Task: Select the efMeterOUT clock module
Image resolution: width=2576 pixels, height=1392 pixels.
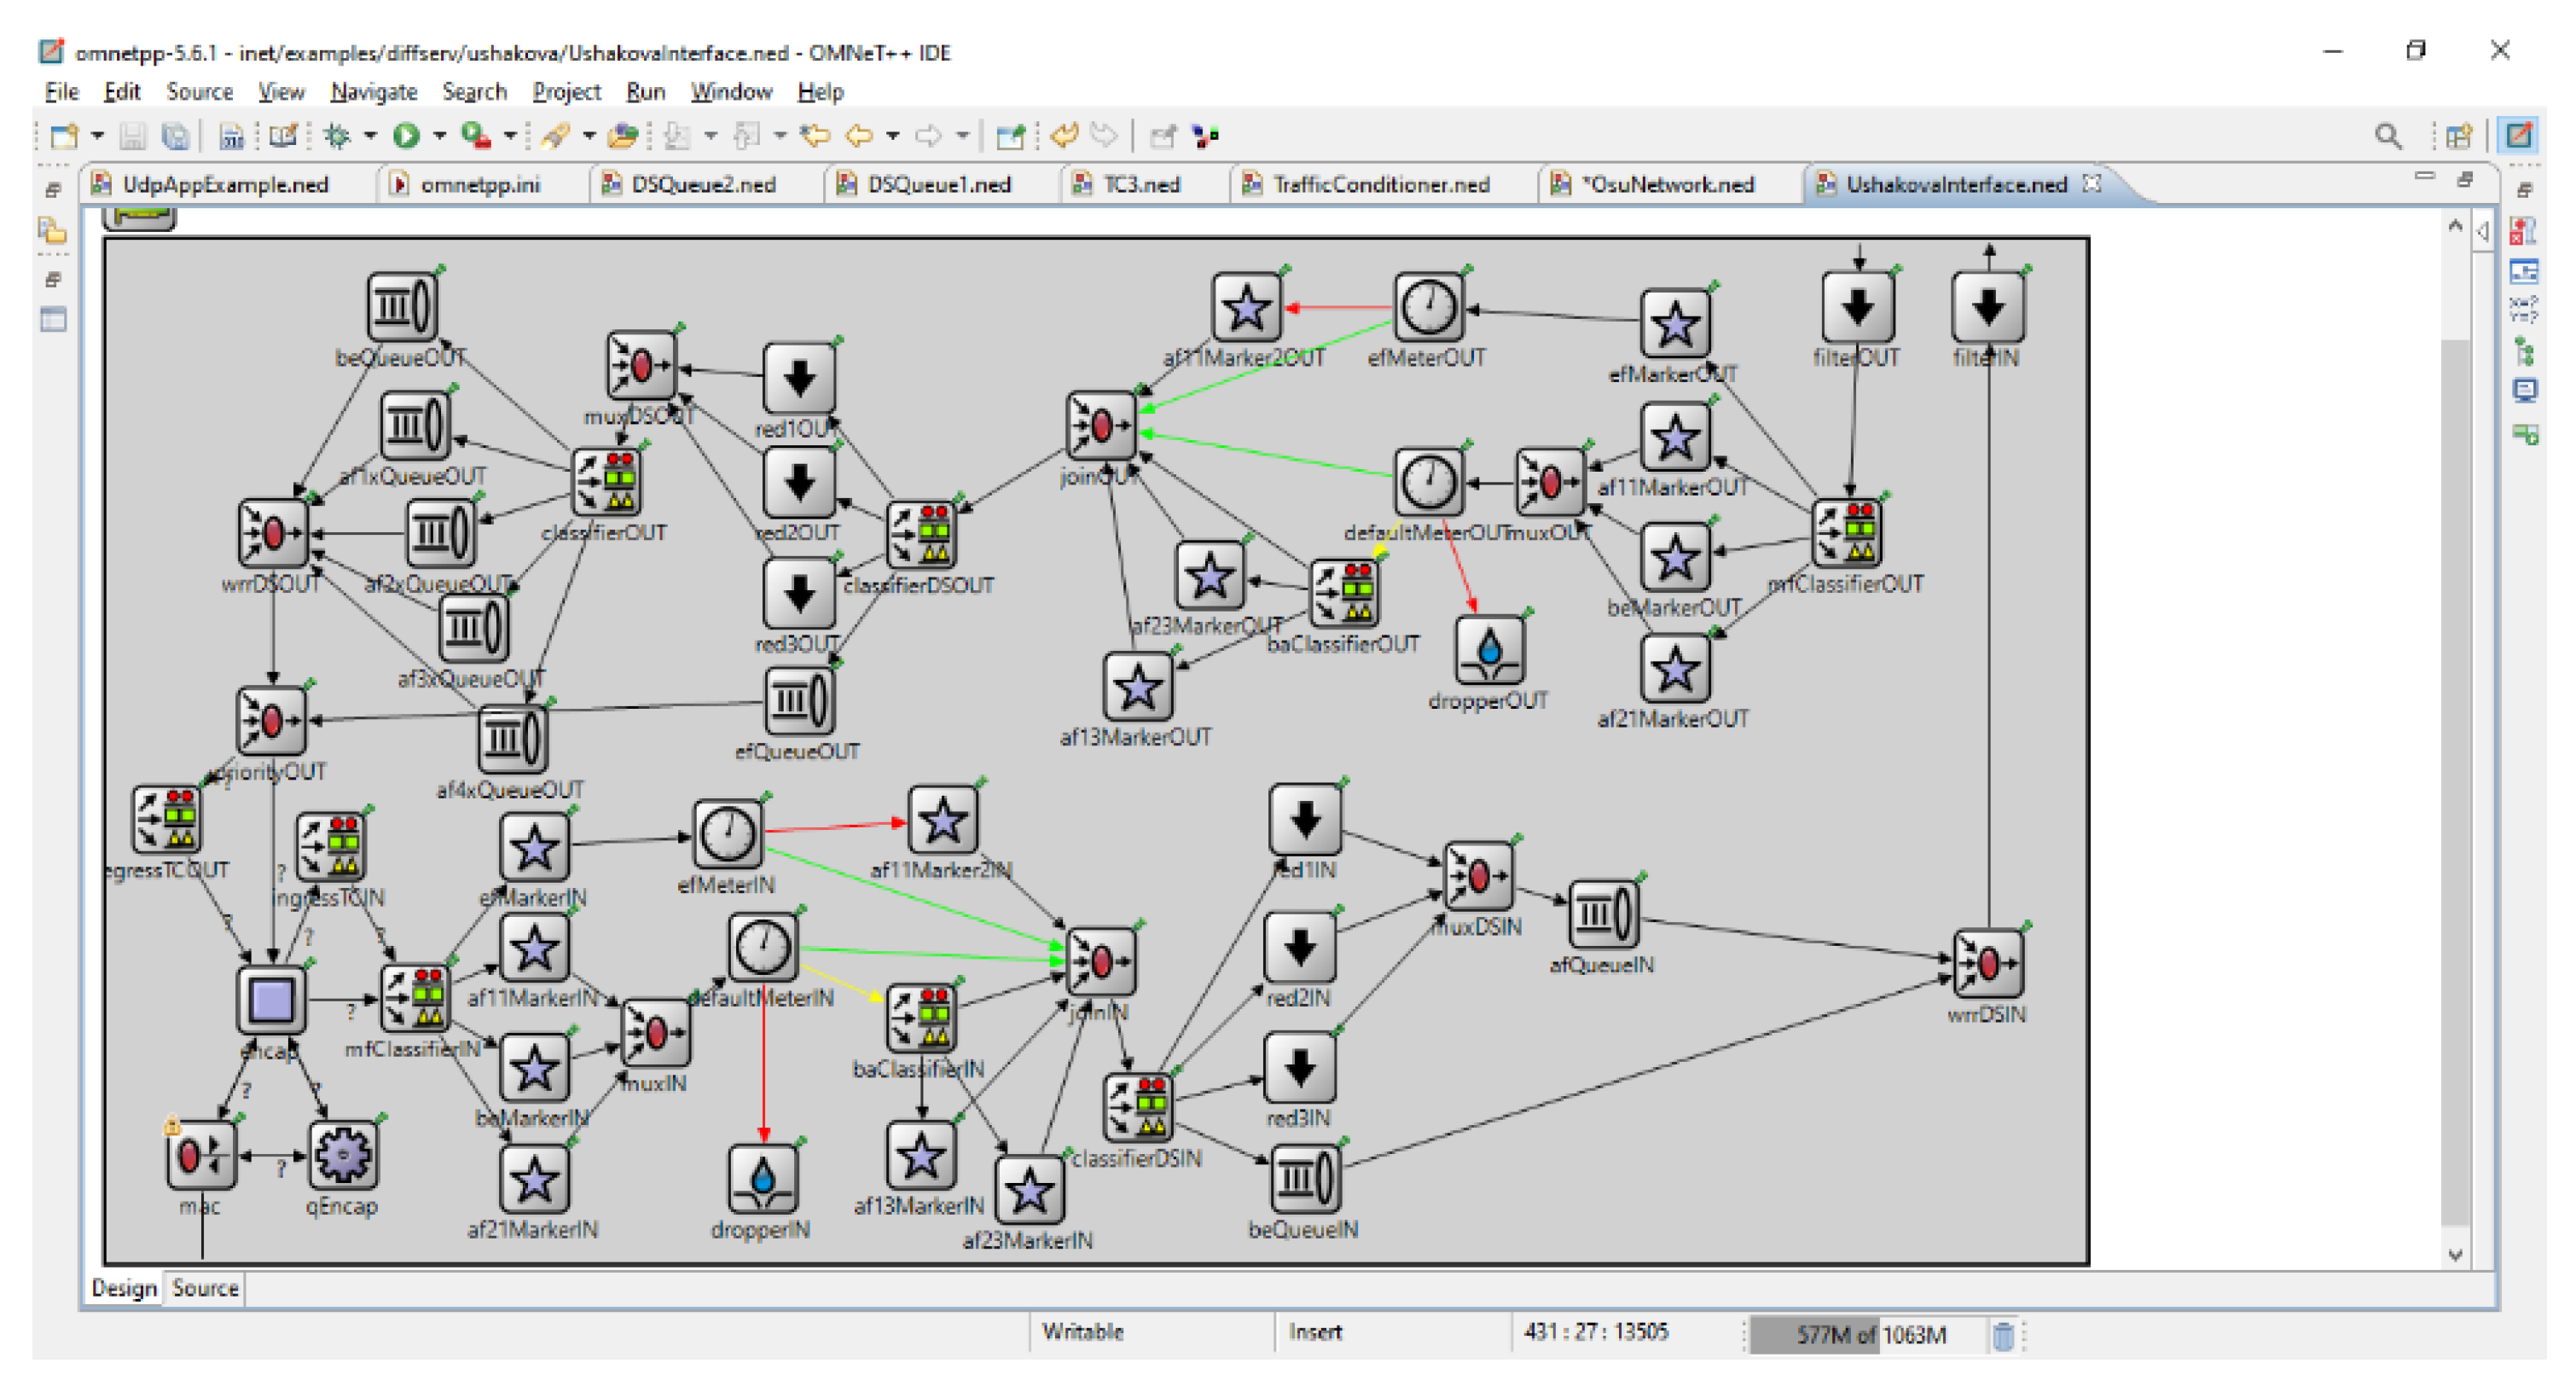Action: click(1428, 308)
